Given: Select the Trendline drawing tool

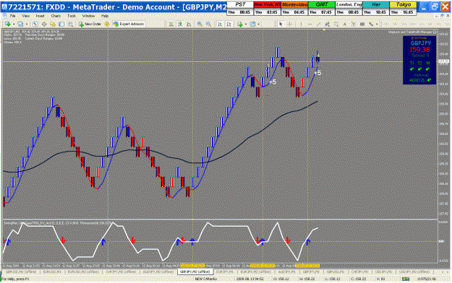Looking at the screenshot, I should (318, 25).
